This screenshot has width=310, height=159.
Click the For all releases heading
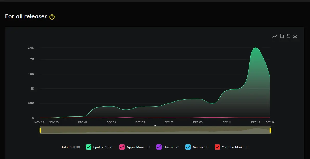pos(26,16)
